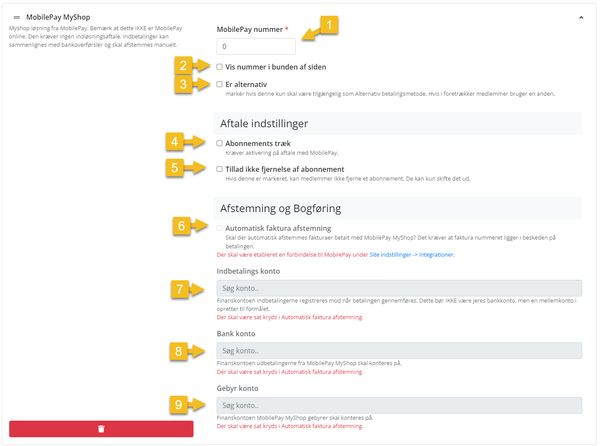The image size is (601, 446).
Task: Click the Indbetalings konto search field
Action: pyautogui.click(x=399, y=288)
